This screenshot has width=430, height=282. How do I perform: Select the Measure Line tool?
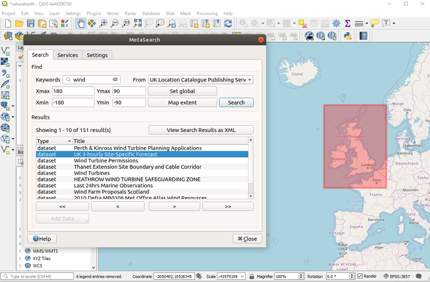[359, 24]
